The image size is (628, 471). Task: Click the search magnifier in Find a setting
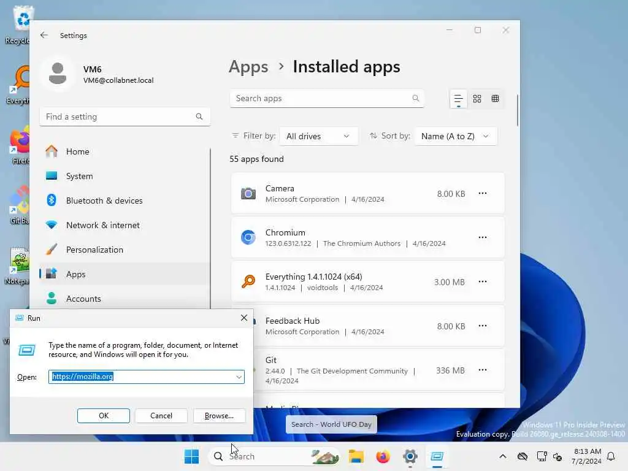click(199, 117)
